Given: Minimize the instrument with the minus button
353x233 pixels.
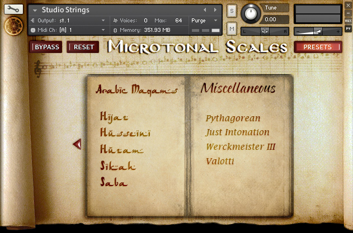Looking at the screenshot, I should pos(348,13).
